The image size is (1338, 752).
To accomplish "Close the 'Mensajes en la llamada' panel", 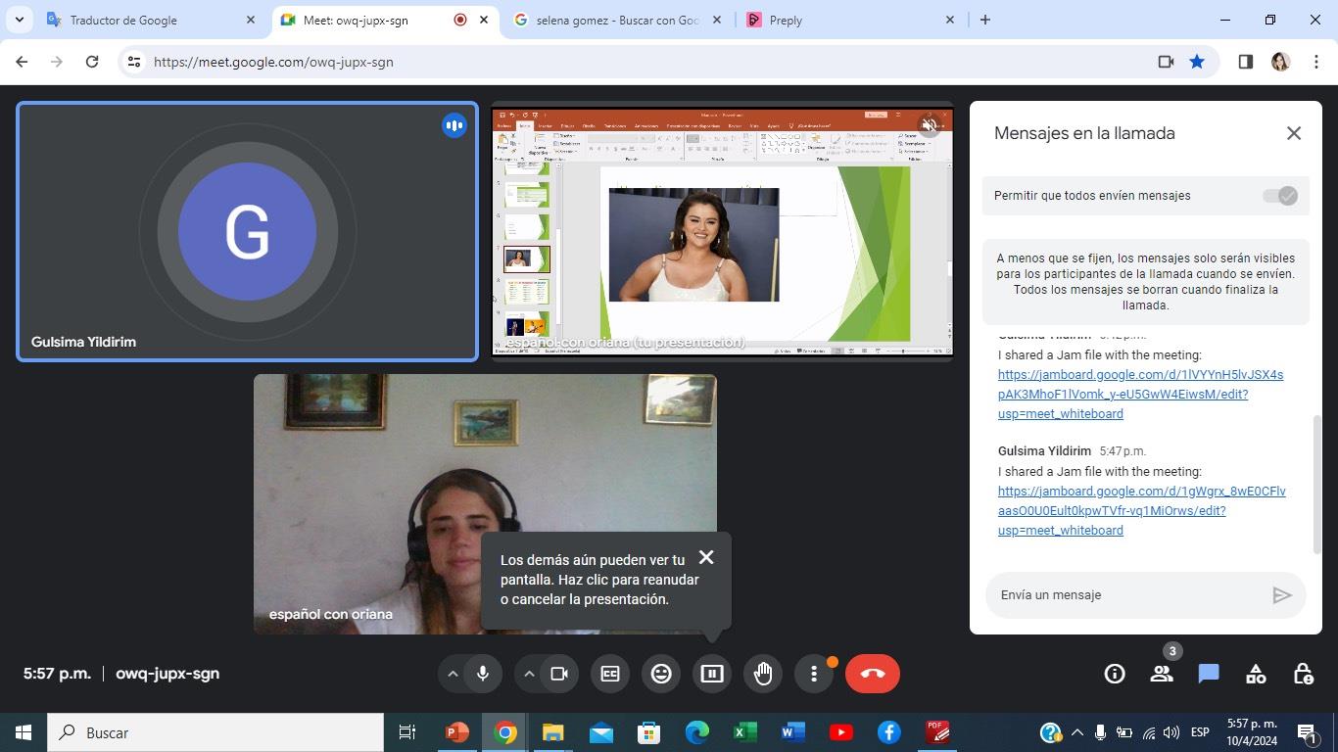I will [1293, 133].
